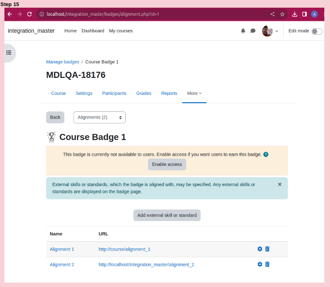The image size is (330, 287).
Task: Expand the More tab menu
Action: tap(194, 93)
